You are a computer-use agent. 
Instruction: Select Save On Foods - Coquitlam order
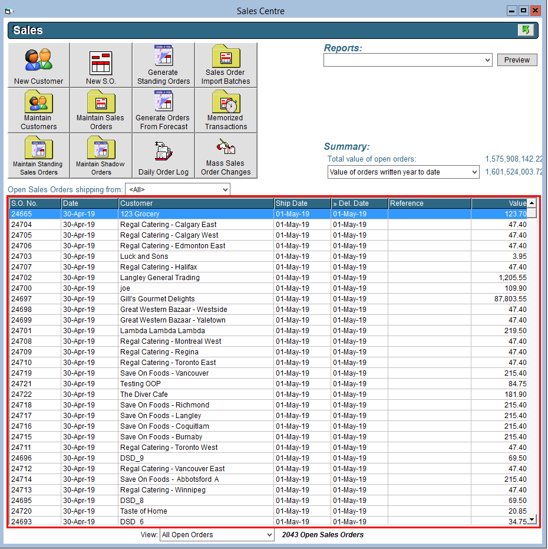pyautogui.click(x=268, y=426)
